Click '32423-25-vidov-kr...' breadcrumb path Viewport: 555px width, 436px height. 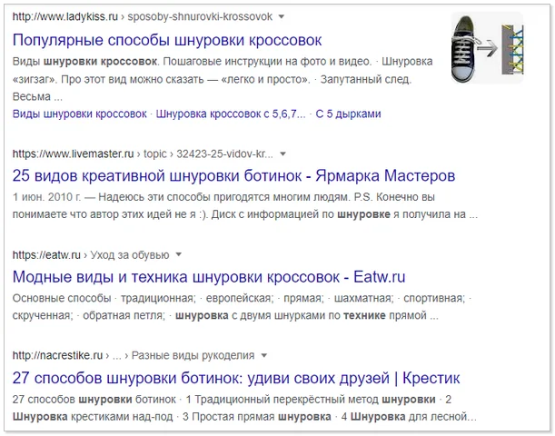(x=224, y=154)
